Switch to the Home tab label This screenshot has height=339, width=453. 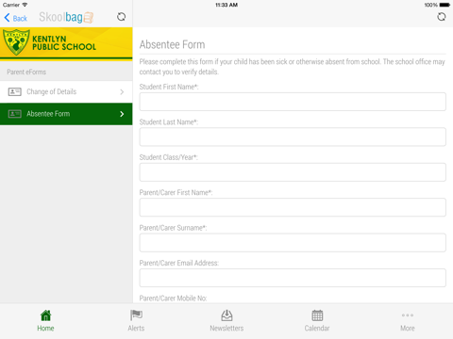coord(45,329)
